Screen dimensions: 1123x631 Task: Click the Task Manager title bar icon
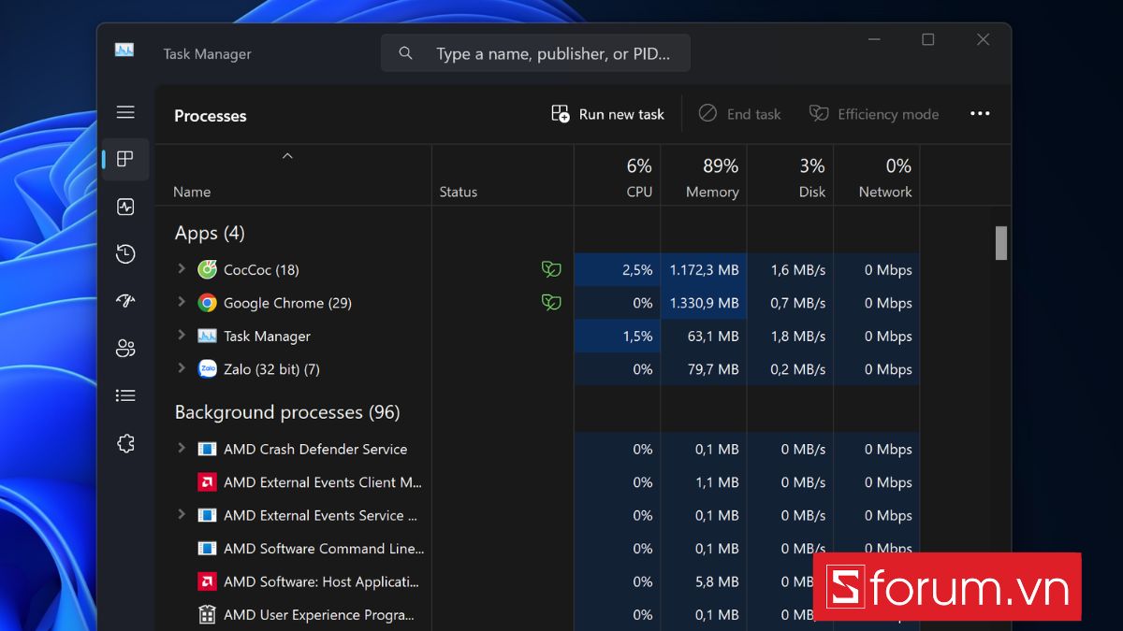click(x=124, y=50)
